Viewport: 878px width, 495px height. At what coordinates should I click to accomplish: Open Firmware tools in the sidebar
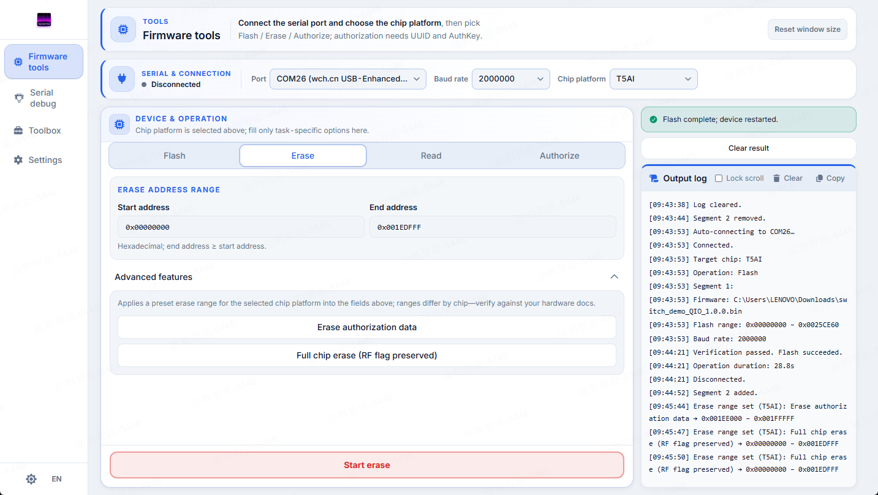[44, 62]
